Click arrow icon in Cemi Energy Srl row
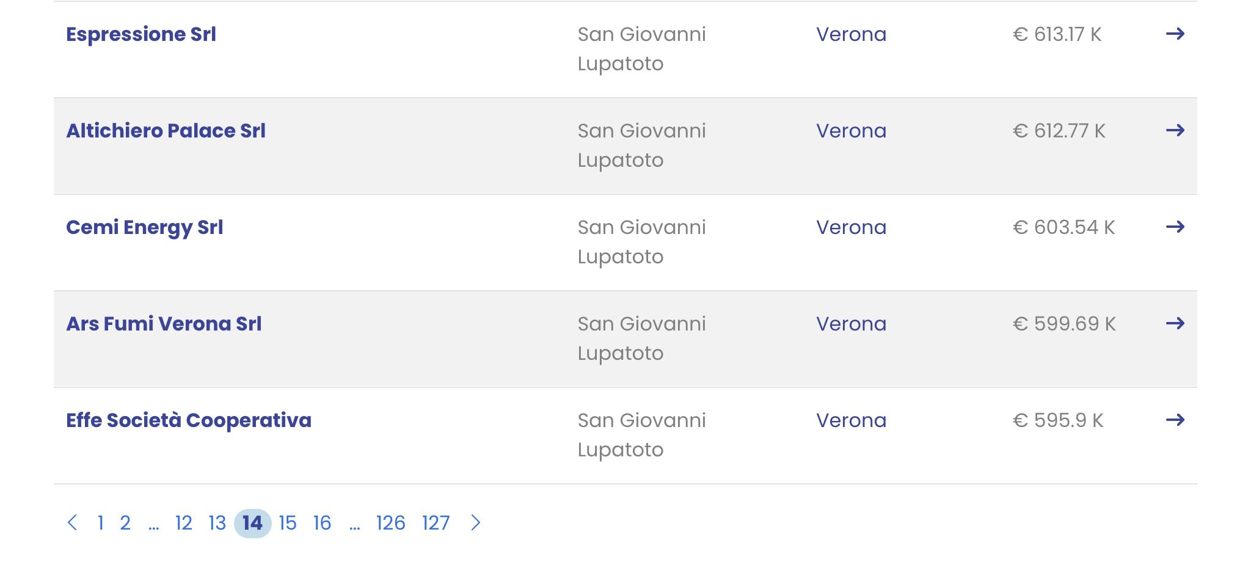This screenshot has height=581, width=1251. [1175, 227]
